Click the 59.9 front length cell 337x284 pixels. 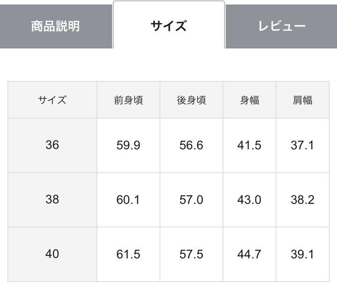click(x=128, y=145)
